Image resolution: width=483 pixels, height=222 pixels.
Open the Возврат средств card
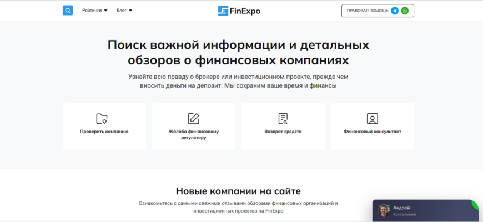(x=283, y=126)
